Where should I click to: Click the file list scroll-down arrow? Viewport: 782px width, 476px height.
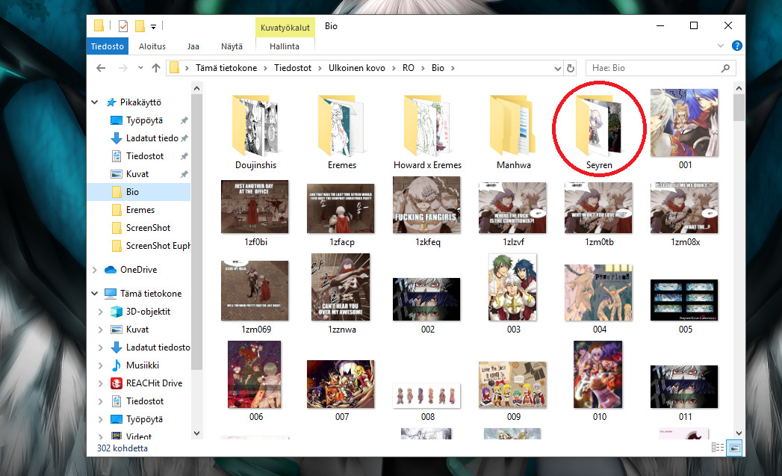[739, 433]
